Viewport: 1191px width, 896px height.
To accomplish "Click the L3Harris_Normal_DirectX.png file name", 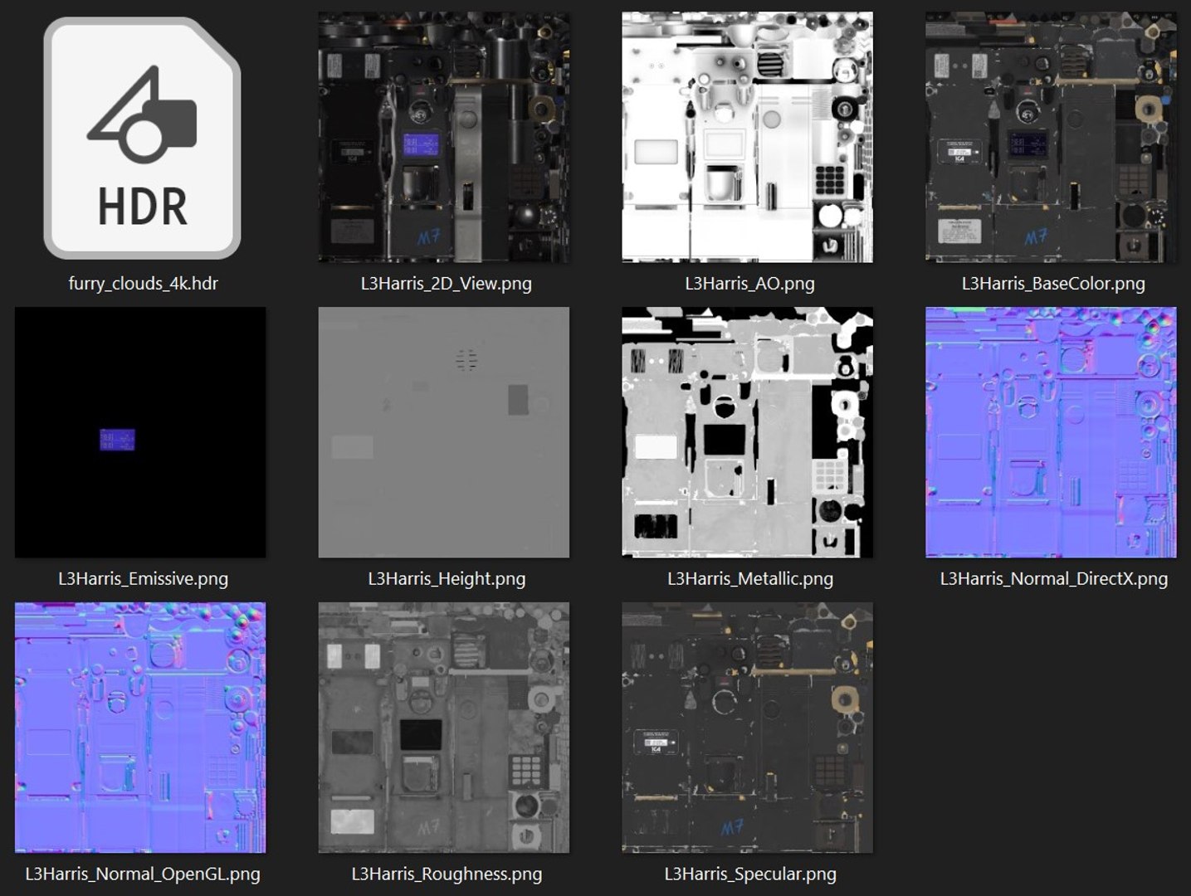I will (x=1054, y=579).
